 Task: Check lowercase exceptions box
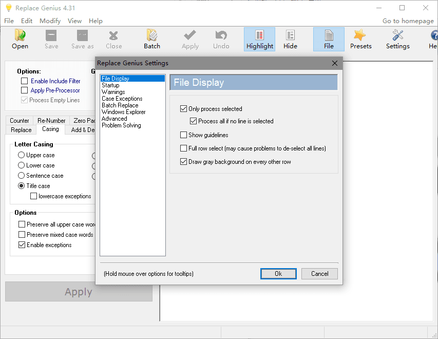(33, 196)
